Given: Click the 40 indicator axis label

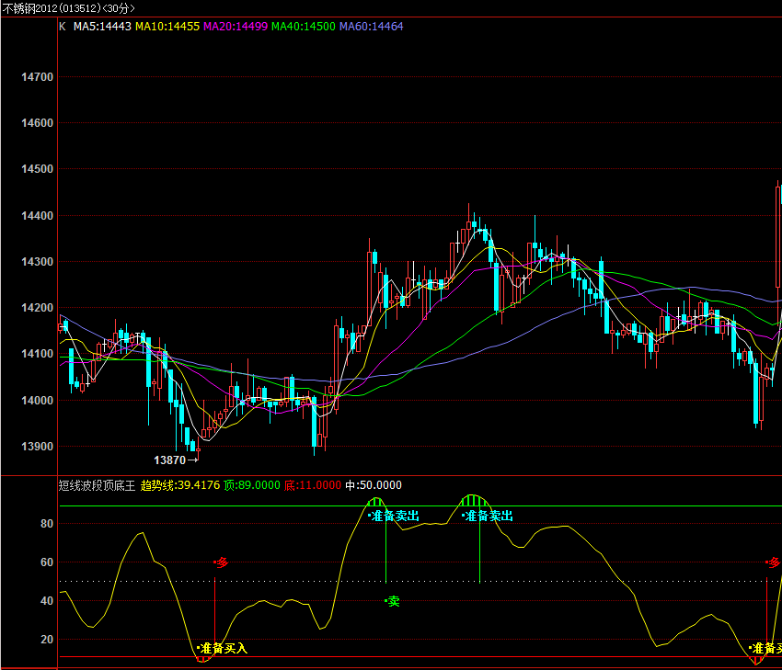Looking at the screenshot, I should (x=47, y=601).
